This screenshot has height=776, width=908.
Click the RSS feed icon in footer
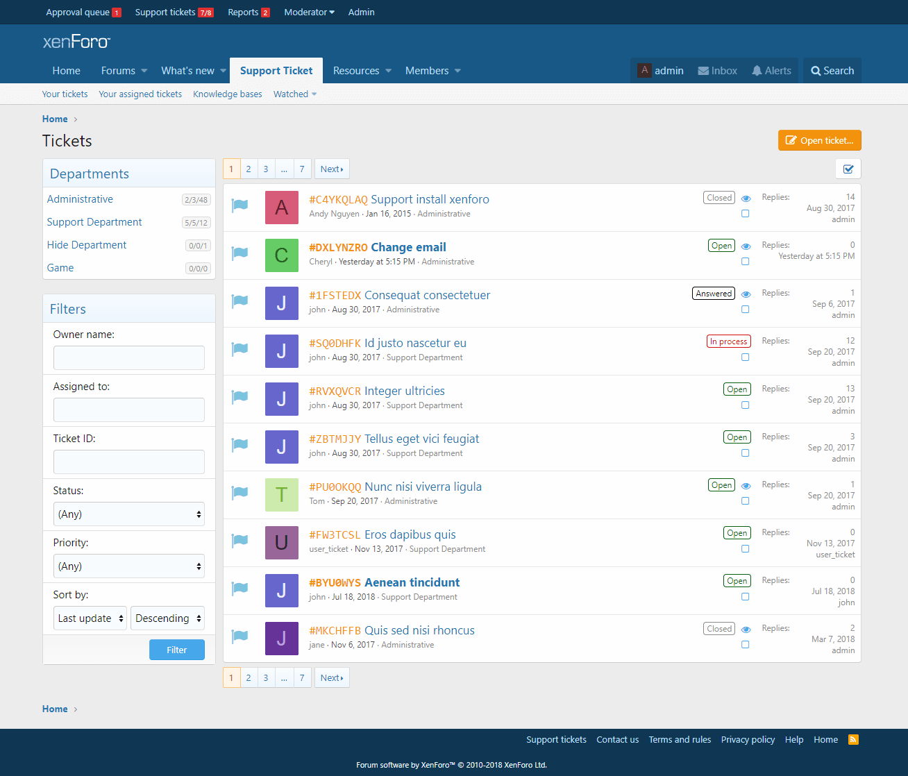853,740
